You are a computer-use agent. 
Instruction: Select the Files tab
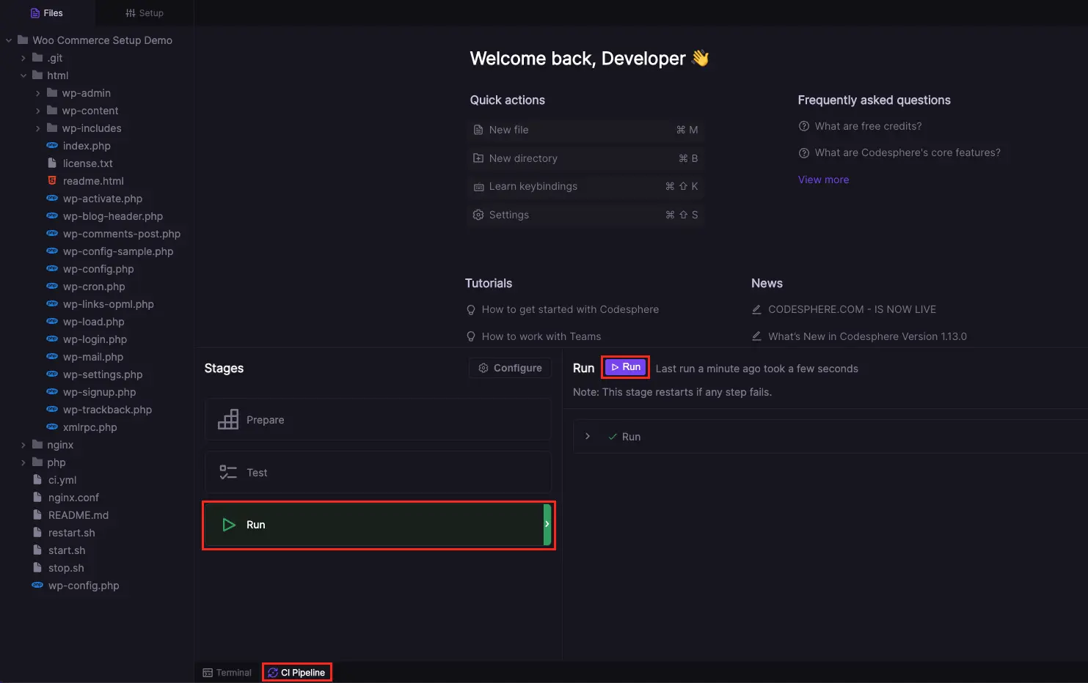tap(47, 12)
